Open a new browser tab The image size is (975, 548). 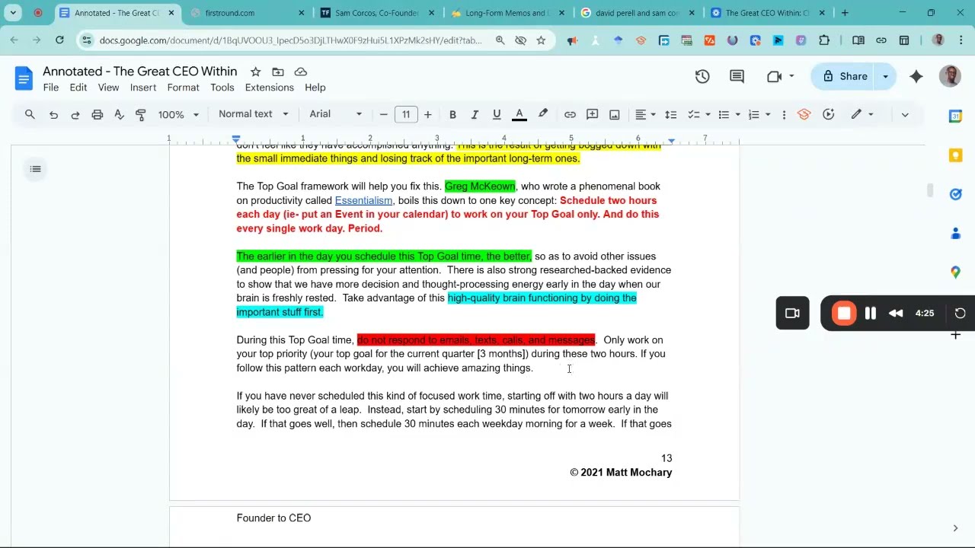pyautogui.click(x=845, y=13)
